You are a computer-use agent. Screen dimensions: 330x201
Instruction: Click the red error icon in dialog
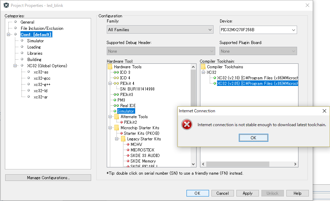point(187,125)
